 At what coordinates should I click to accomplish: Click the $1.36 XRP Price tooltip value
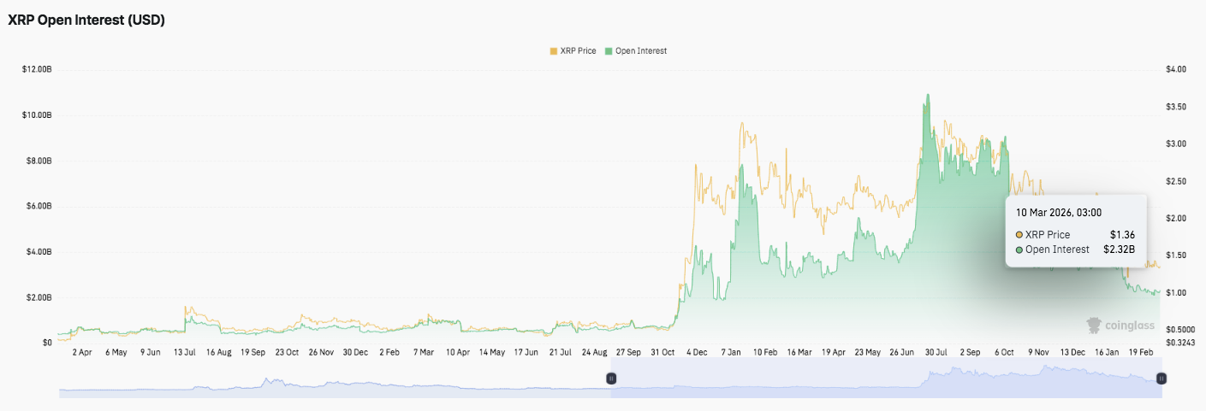tap(1122, 235)
